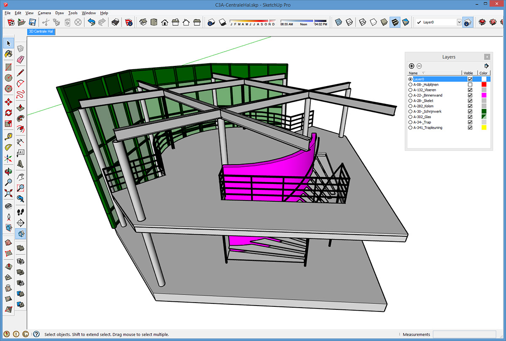Enable X-ray face style
The image size is (506, 341).
[338, 22]
